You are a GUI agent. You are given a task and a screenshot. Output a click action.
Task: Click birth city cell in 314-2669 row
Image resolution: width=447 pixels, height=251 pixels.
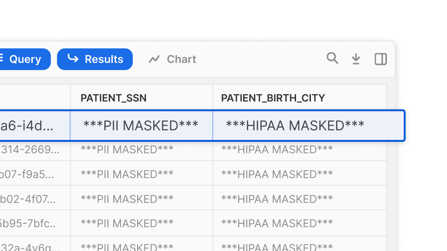pos(277,149)
